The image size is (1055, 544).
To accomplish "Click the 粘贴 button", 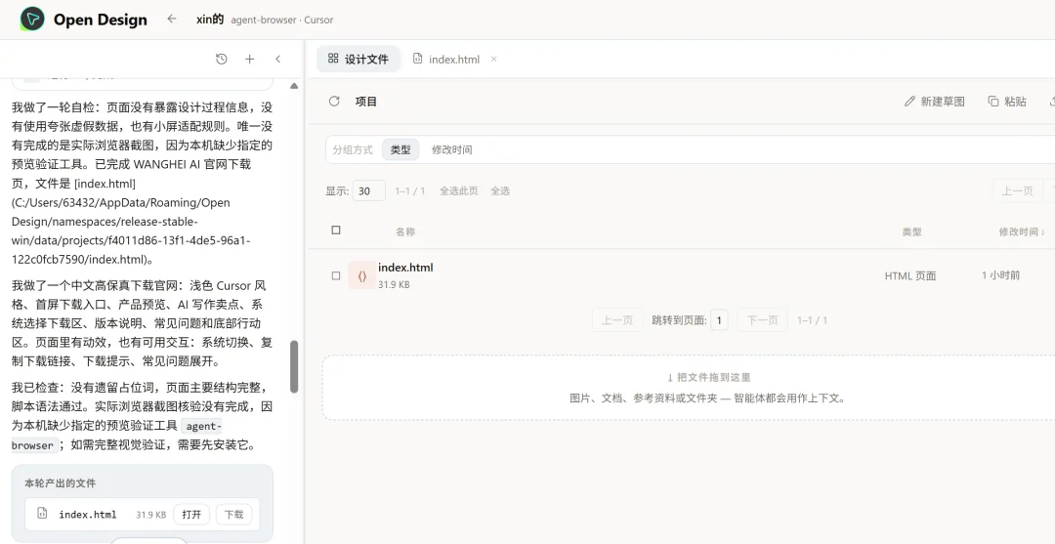I will 1007,102.
